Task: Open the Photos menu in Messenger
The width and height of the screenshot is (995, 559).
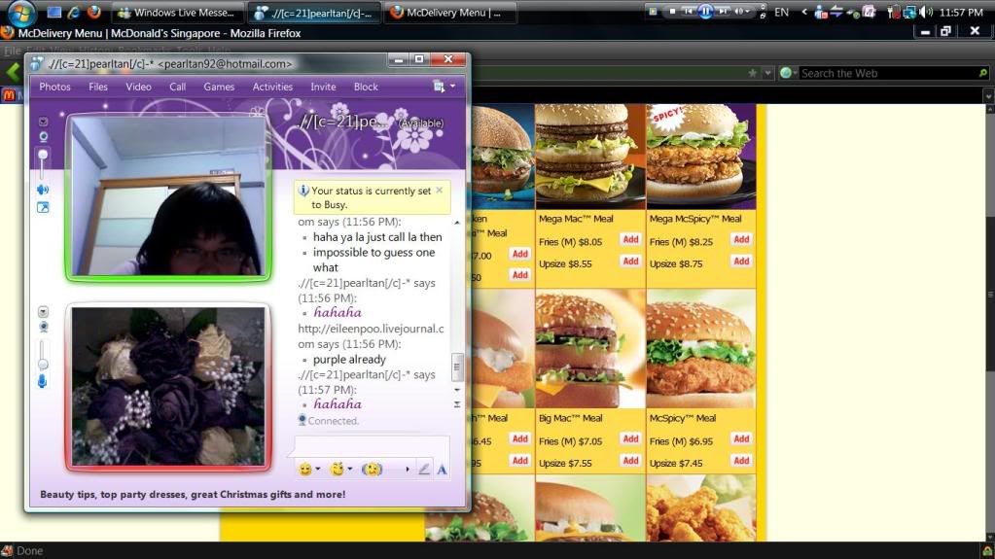Action: click(x=54, y=87)
